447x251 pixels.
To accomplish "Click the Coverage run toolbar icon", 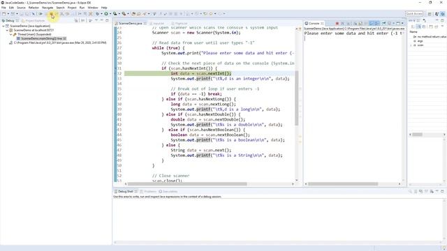I will click(115, 14).
